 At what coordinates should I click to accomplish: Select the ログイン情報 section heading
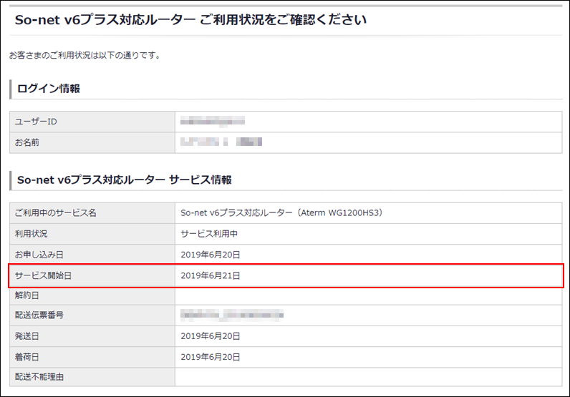(49, 89)
